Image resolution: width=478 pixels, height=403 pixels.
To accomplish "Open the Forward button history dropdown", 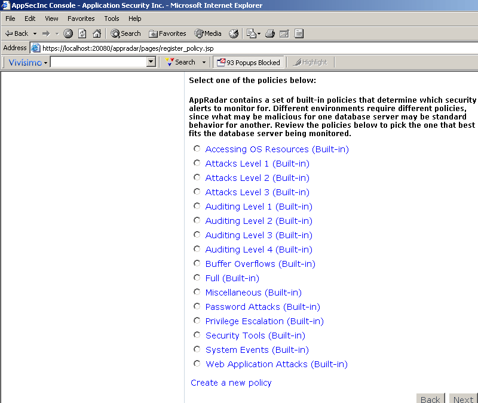I will 57,33.
